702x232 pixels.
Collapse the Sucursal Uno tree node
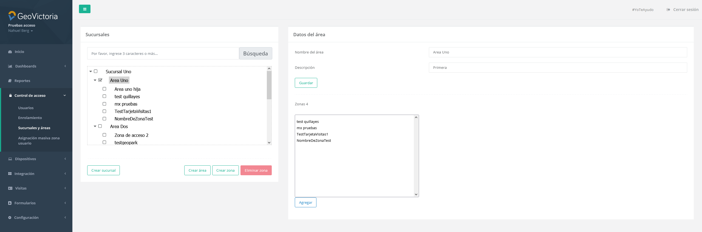click(91, 71)
